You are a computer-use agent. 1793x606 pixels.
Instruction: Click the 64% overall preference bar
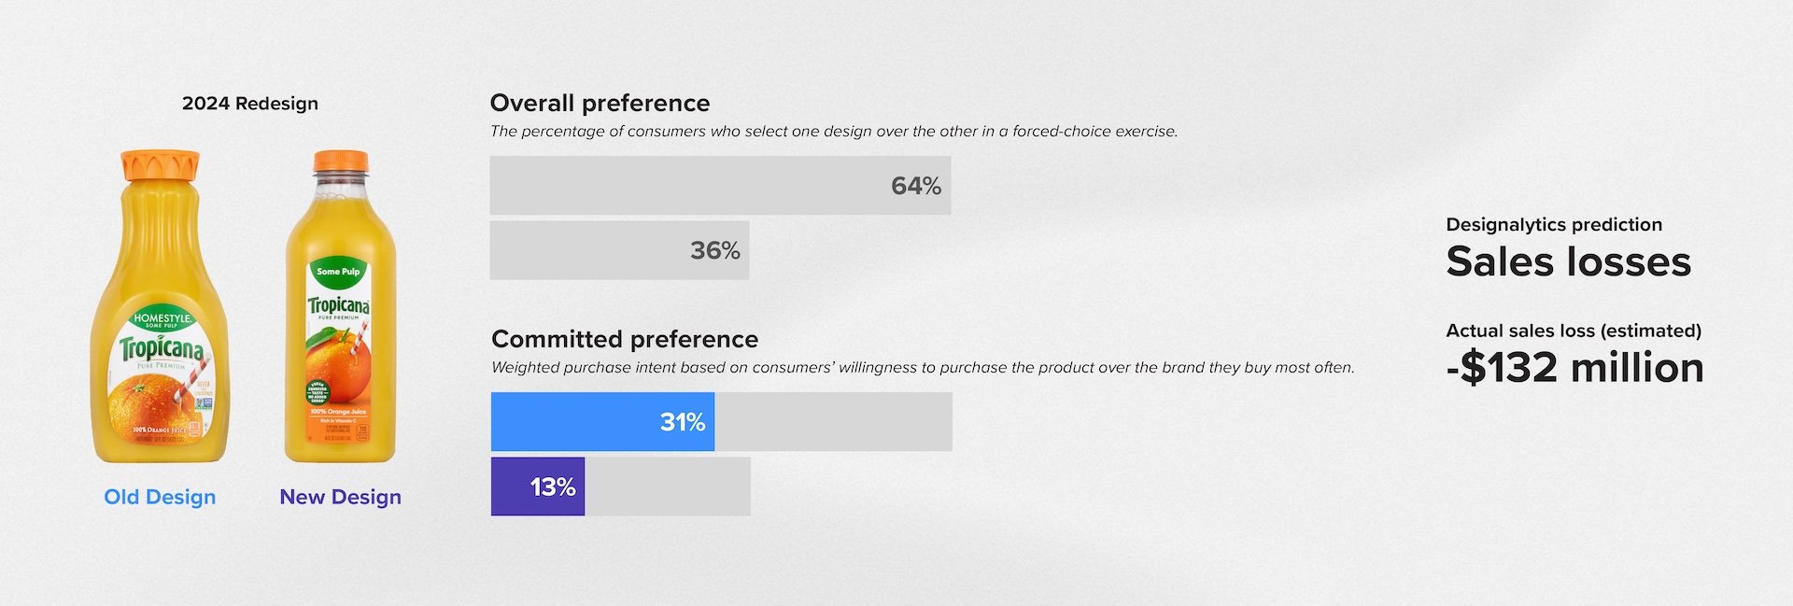(x=720, y=186)
